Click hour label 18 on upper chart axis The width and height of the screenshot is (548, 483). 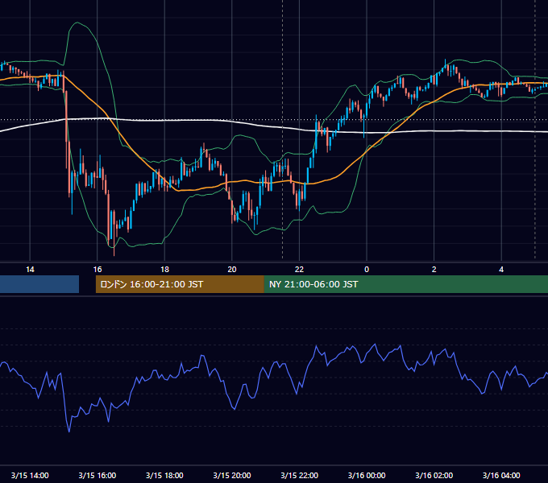(164, 270)
